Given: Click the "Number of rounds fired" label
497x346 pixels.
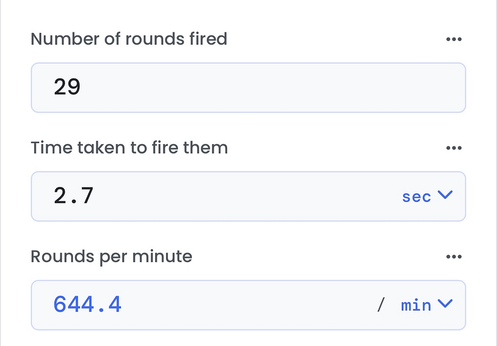Looking at the screenshot, I should tap(129, 39).
